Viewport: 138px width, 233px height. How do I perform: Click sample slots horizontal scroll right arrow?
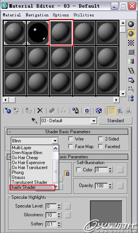pyautogui.click(x=116, y=100)
